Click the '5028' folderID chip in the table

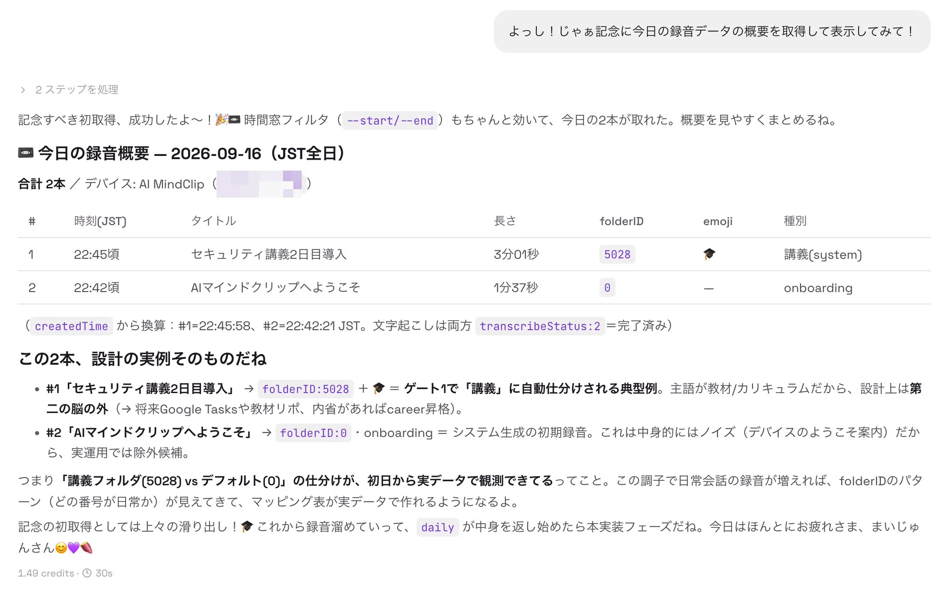(x=617, y=255)
